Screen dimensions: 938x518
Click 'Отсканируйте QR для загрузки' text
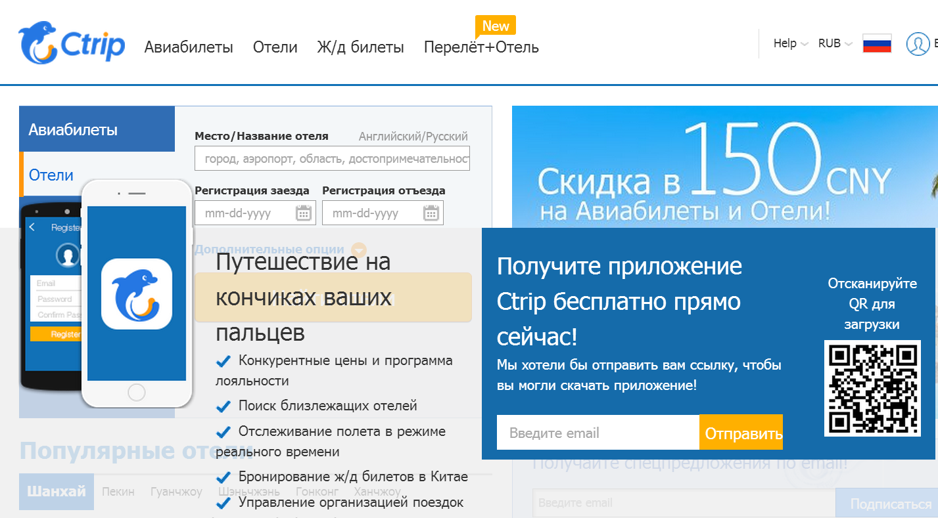[872, 304]
